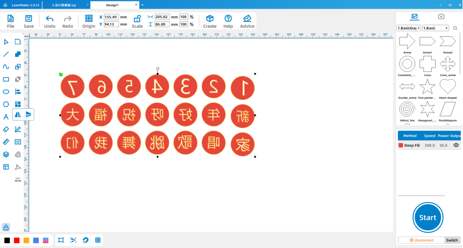Choose the Ellipse tool
The height and width of the screenshot is (248, 463).
(x=6, y=92)
